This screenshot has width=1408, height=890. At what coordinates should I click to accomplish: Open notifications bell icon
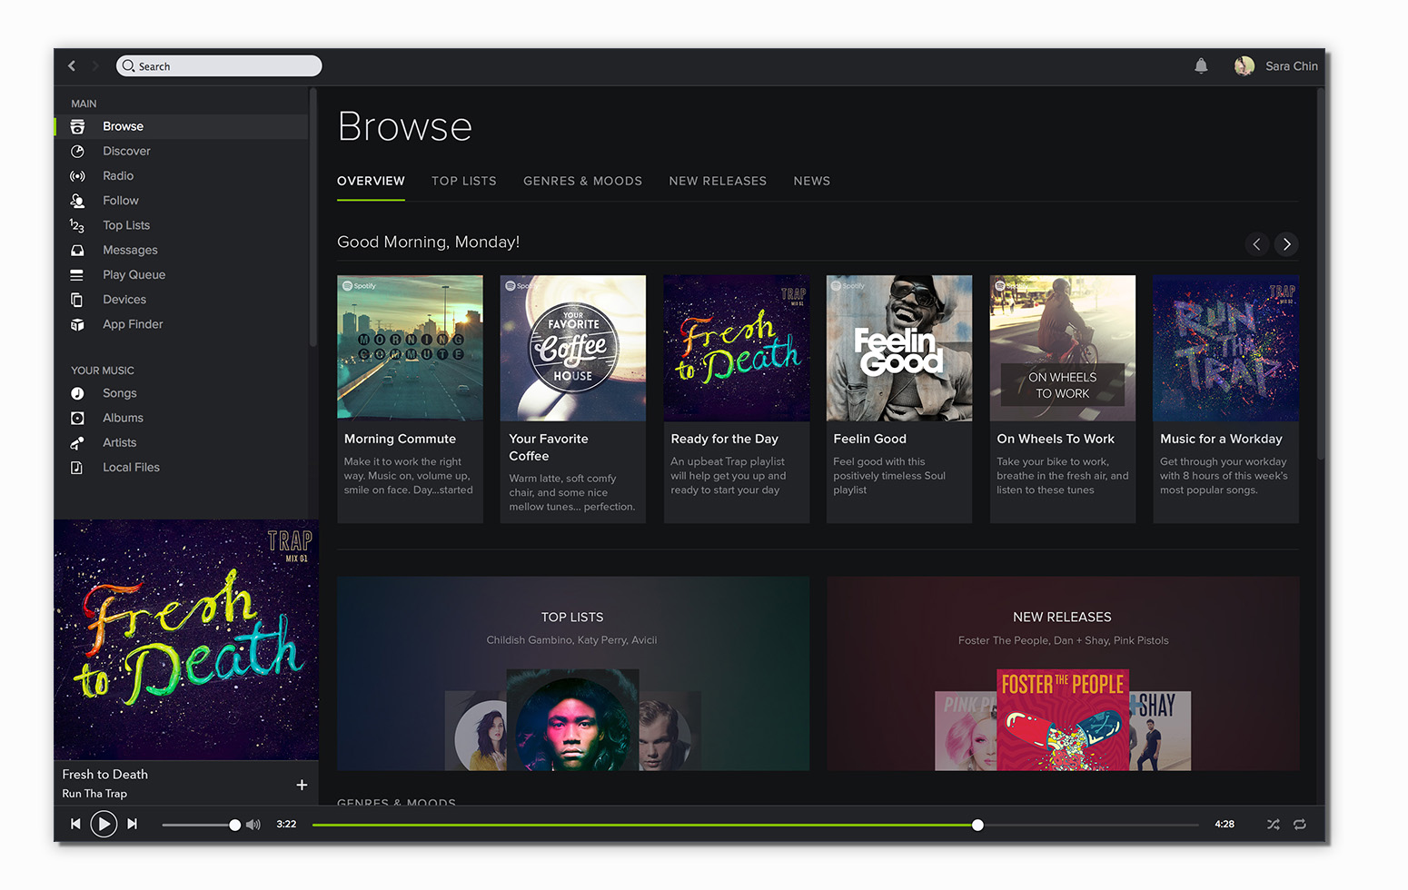click(x=1201, y=65)
